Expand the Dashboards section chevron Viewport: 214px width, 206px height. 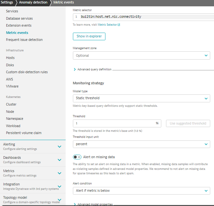tap(59, 160)
